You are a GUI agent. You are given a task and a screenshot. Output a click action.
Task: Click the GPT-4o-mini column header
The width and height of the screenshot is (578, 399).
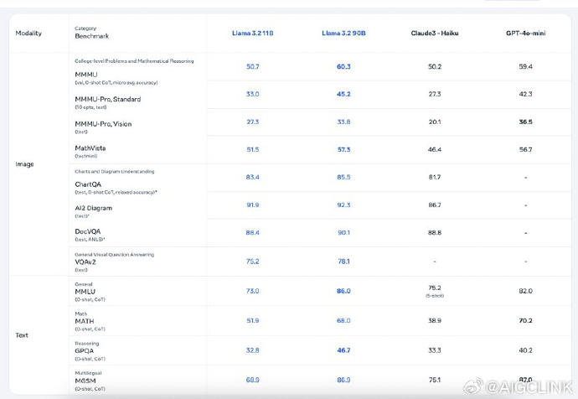point(526,34)
